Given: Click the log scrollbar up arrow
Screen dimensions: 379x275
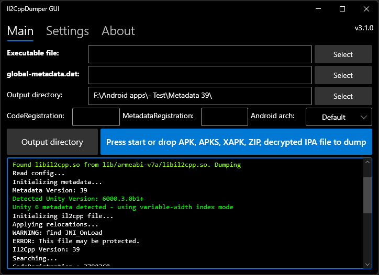Looking at the screenshot, I should tap(367, 162).
